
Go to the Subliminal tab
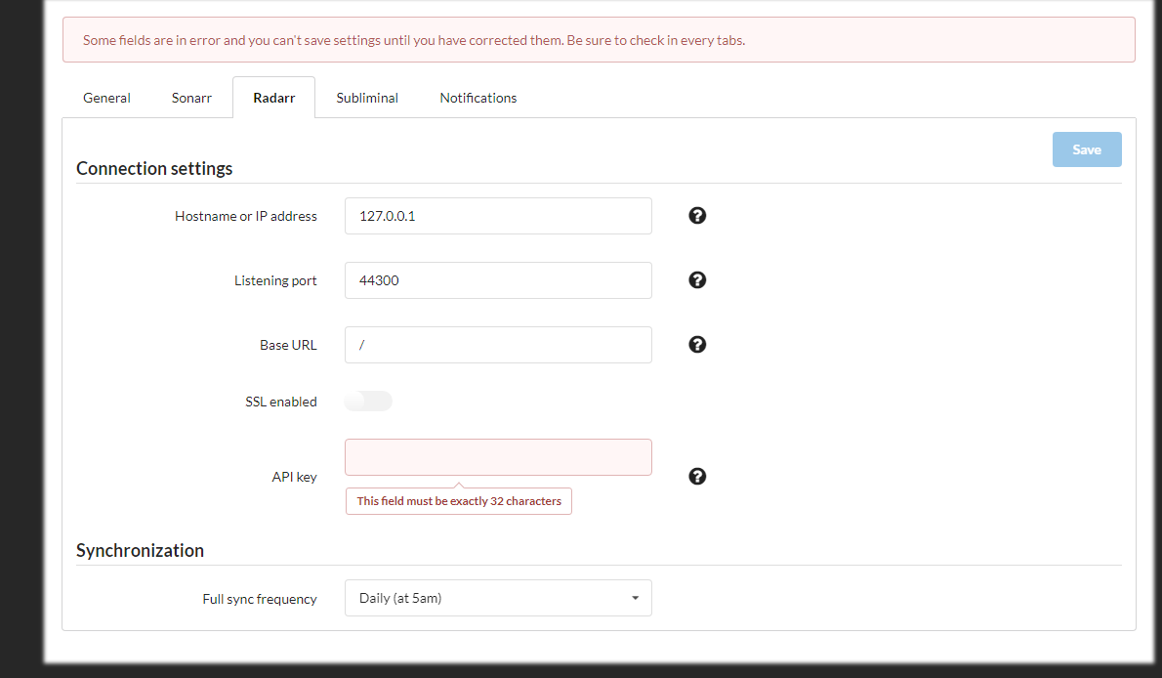coord(367,97)
